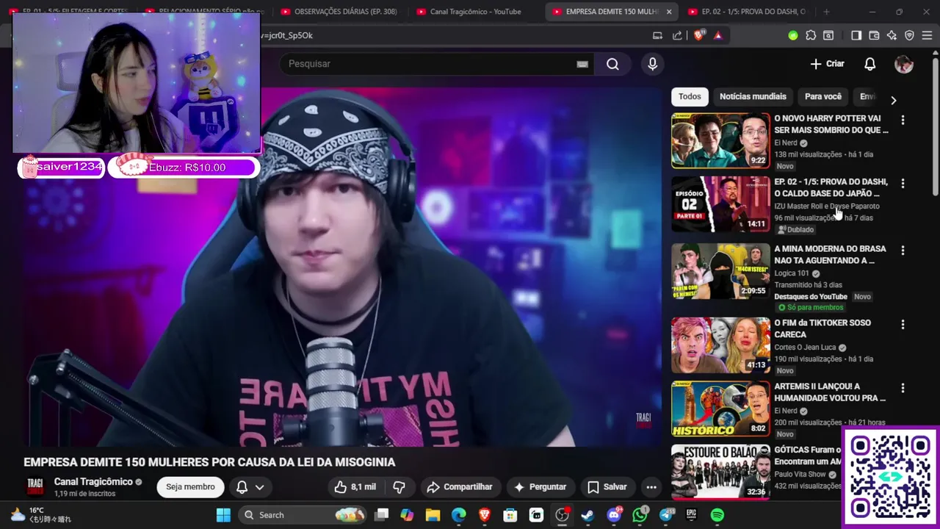Toggle the Brave sidebar panel icon
Image resolution: width=940 pixels, height=529 pixels.
click(856, 35)
